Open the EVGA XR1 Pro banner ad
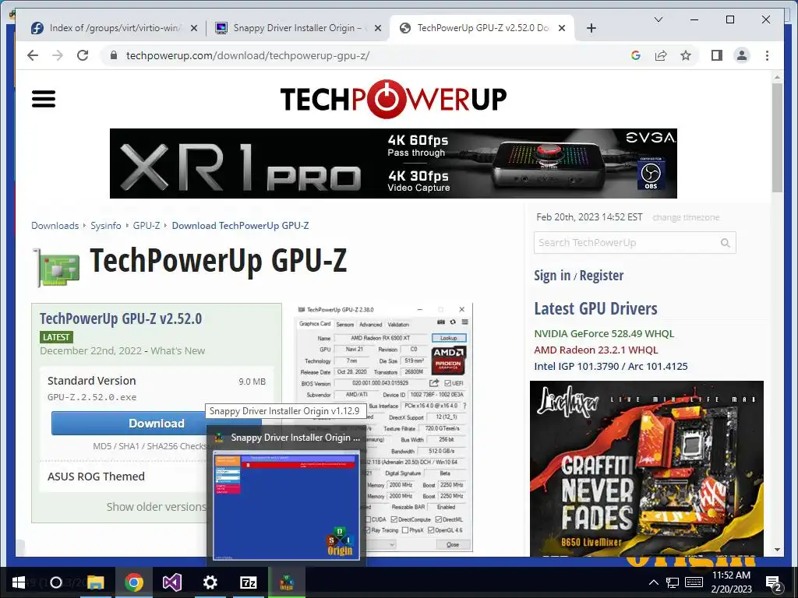 tap(393, 164)
